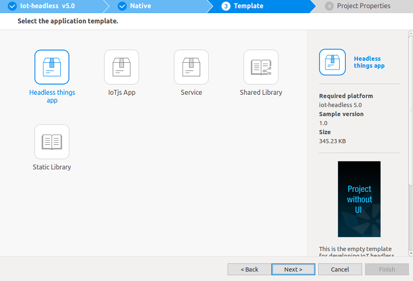Return to the iot-headless v5.0 step
413x281 pixels.
tap(47, 6)
